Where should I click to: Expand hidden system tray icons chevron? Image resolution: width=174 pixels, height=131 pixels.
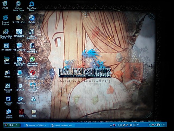(x=150, y=125)
